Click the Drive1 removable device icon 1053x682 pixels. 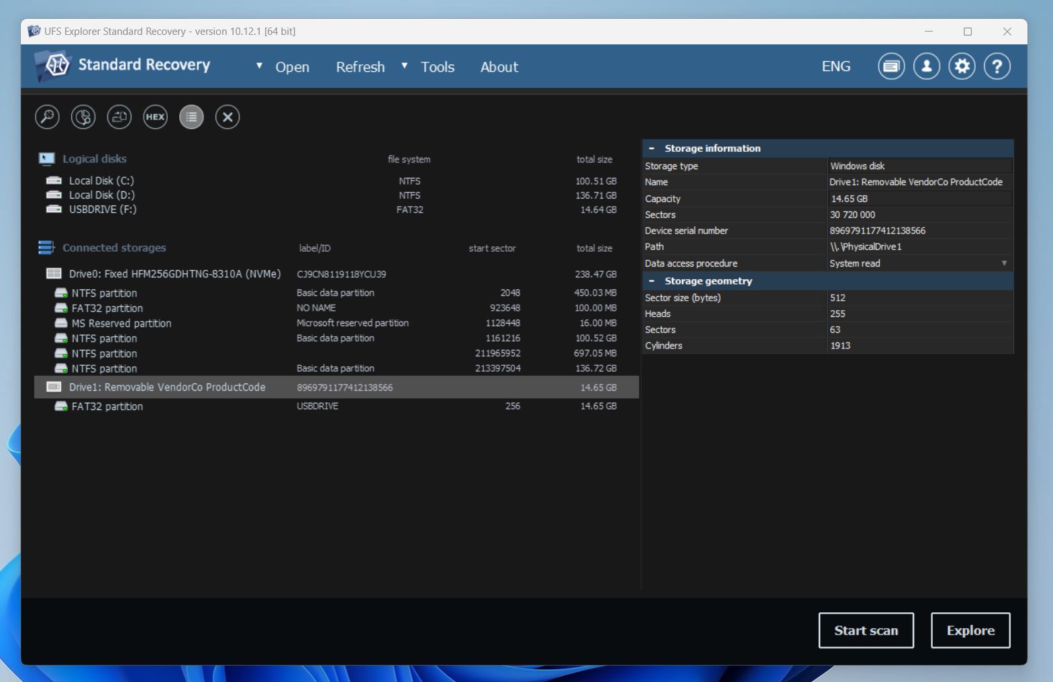54,387
